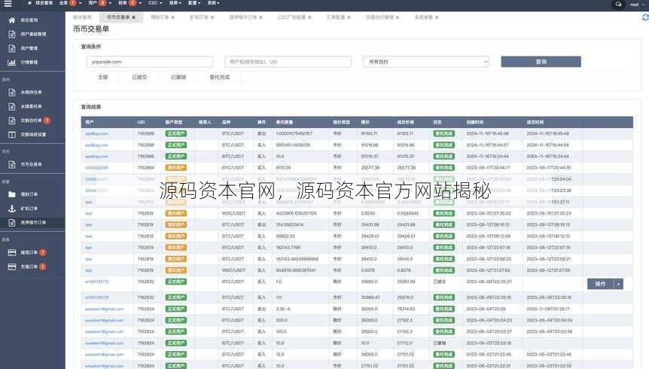The height and width of the screenshot is (369, 649).
Task: Switch to the 汇率配置 page tab
Action: pyautogui.click(x=336, y=17)
